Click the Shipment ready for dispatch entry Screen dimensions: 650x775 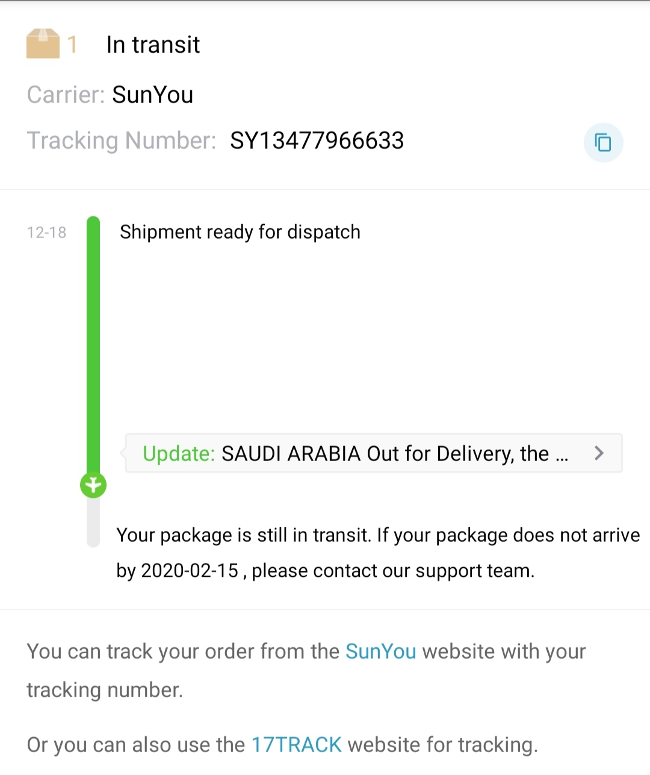240,232
